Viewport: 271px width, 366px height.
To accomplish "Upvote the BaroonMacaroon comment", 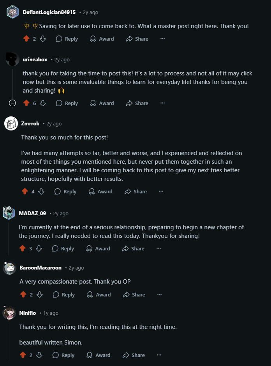I will tap(23, 295).
